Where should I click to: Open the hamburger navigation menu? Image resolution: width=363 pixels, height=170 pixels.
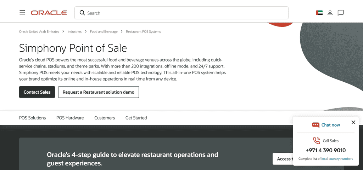click(x=22, y=13)
